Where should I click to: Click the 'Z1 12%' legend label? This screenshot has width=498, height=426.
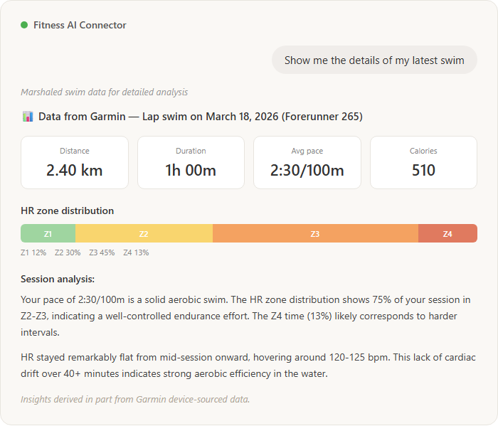tap(33, 252)
